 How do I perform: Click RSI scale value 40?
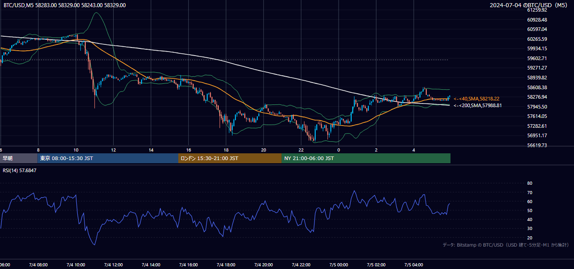tap(530, 219)
